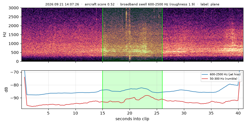The width and height of the screenshot is (246, 124).
Task: Click the 30 seconds tick label
Action: 184,113
